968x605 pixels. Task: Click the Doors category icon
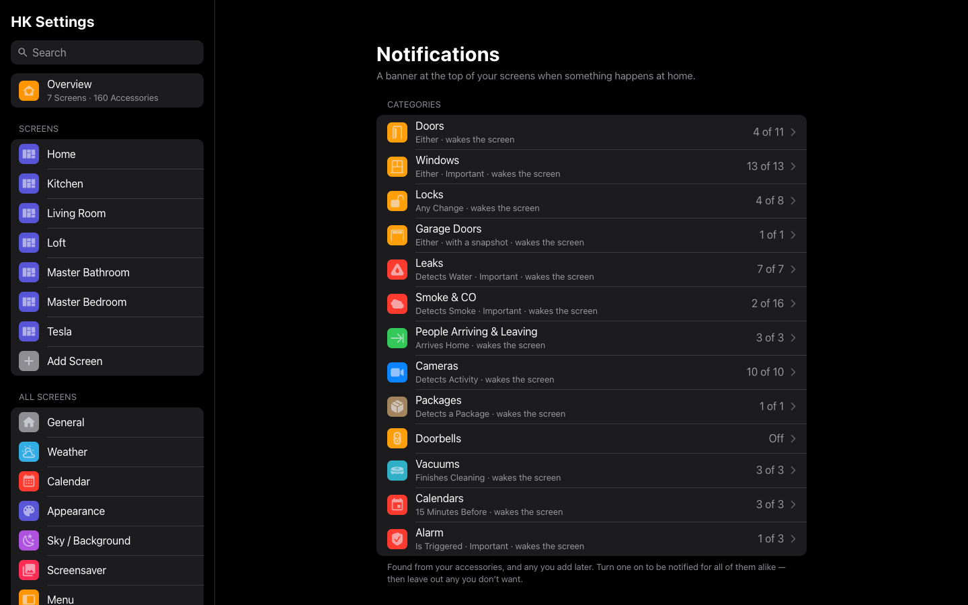tap(397, 132)
